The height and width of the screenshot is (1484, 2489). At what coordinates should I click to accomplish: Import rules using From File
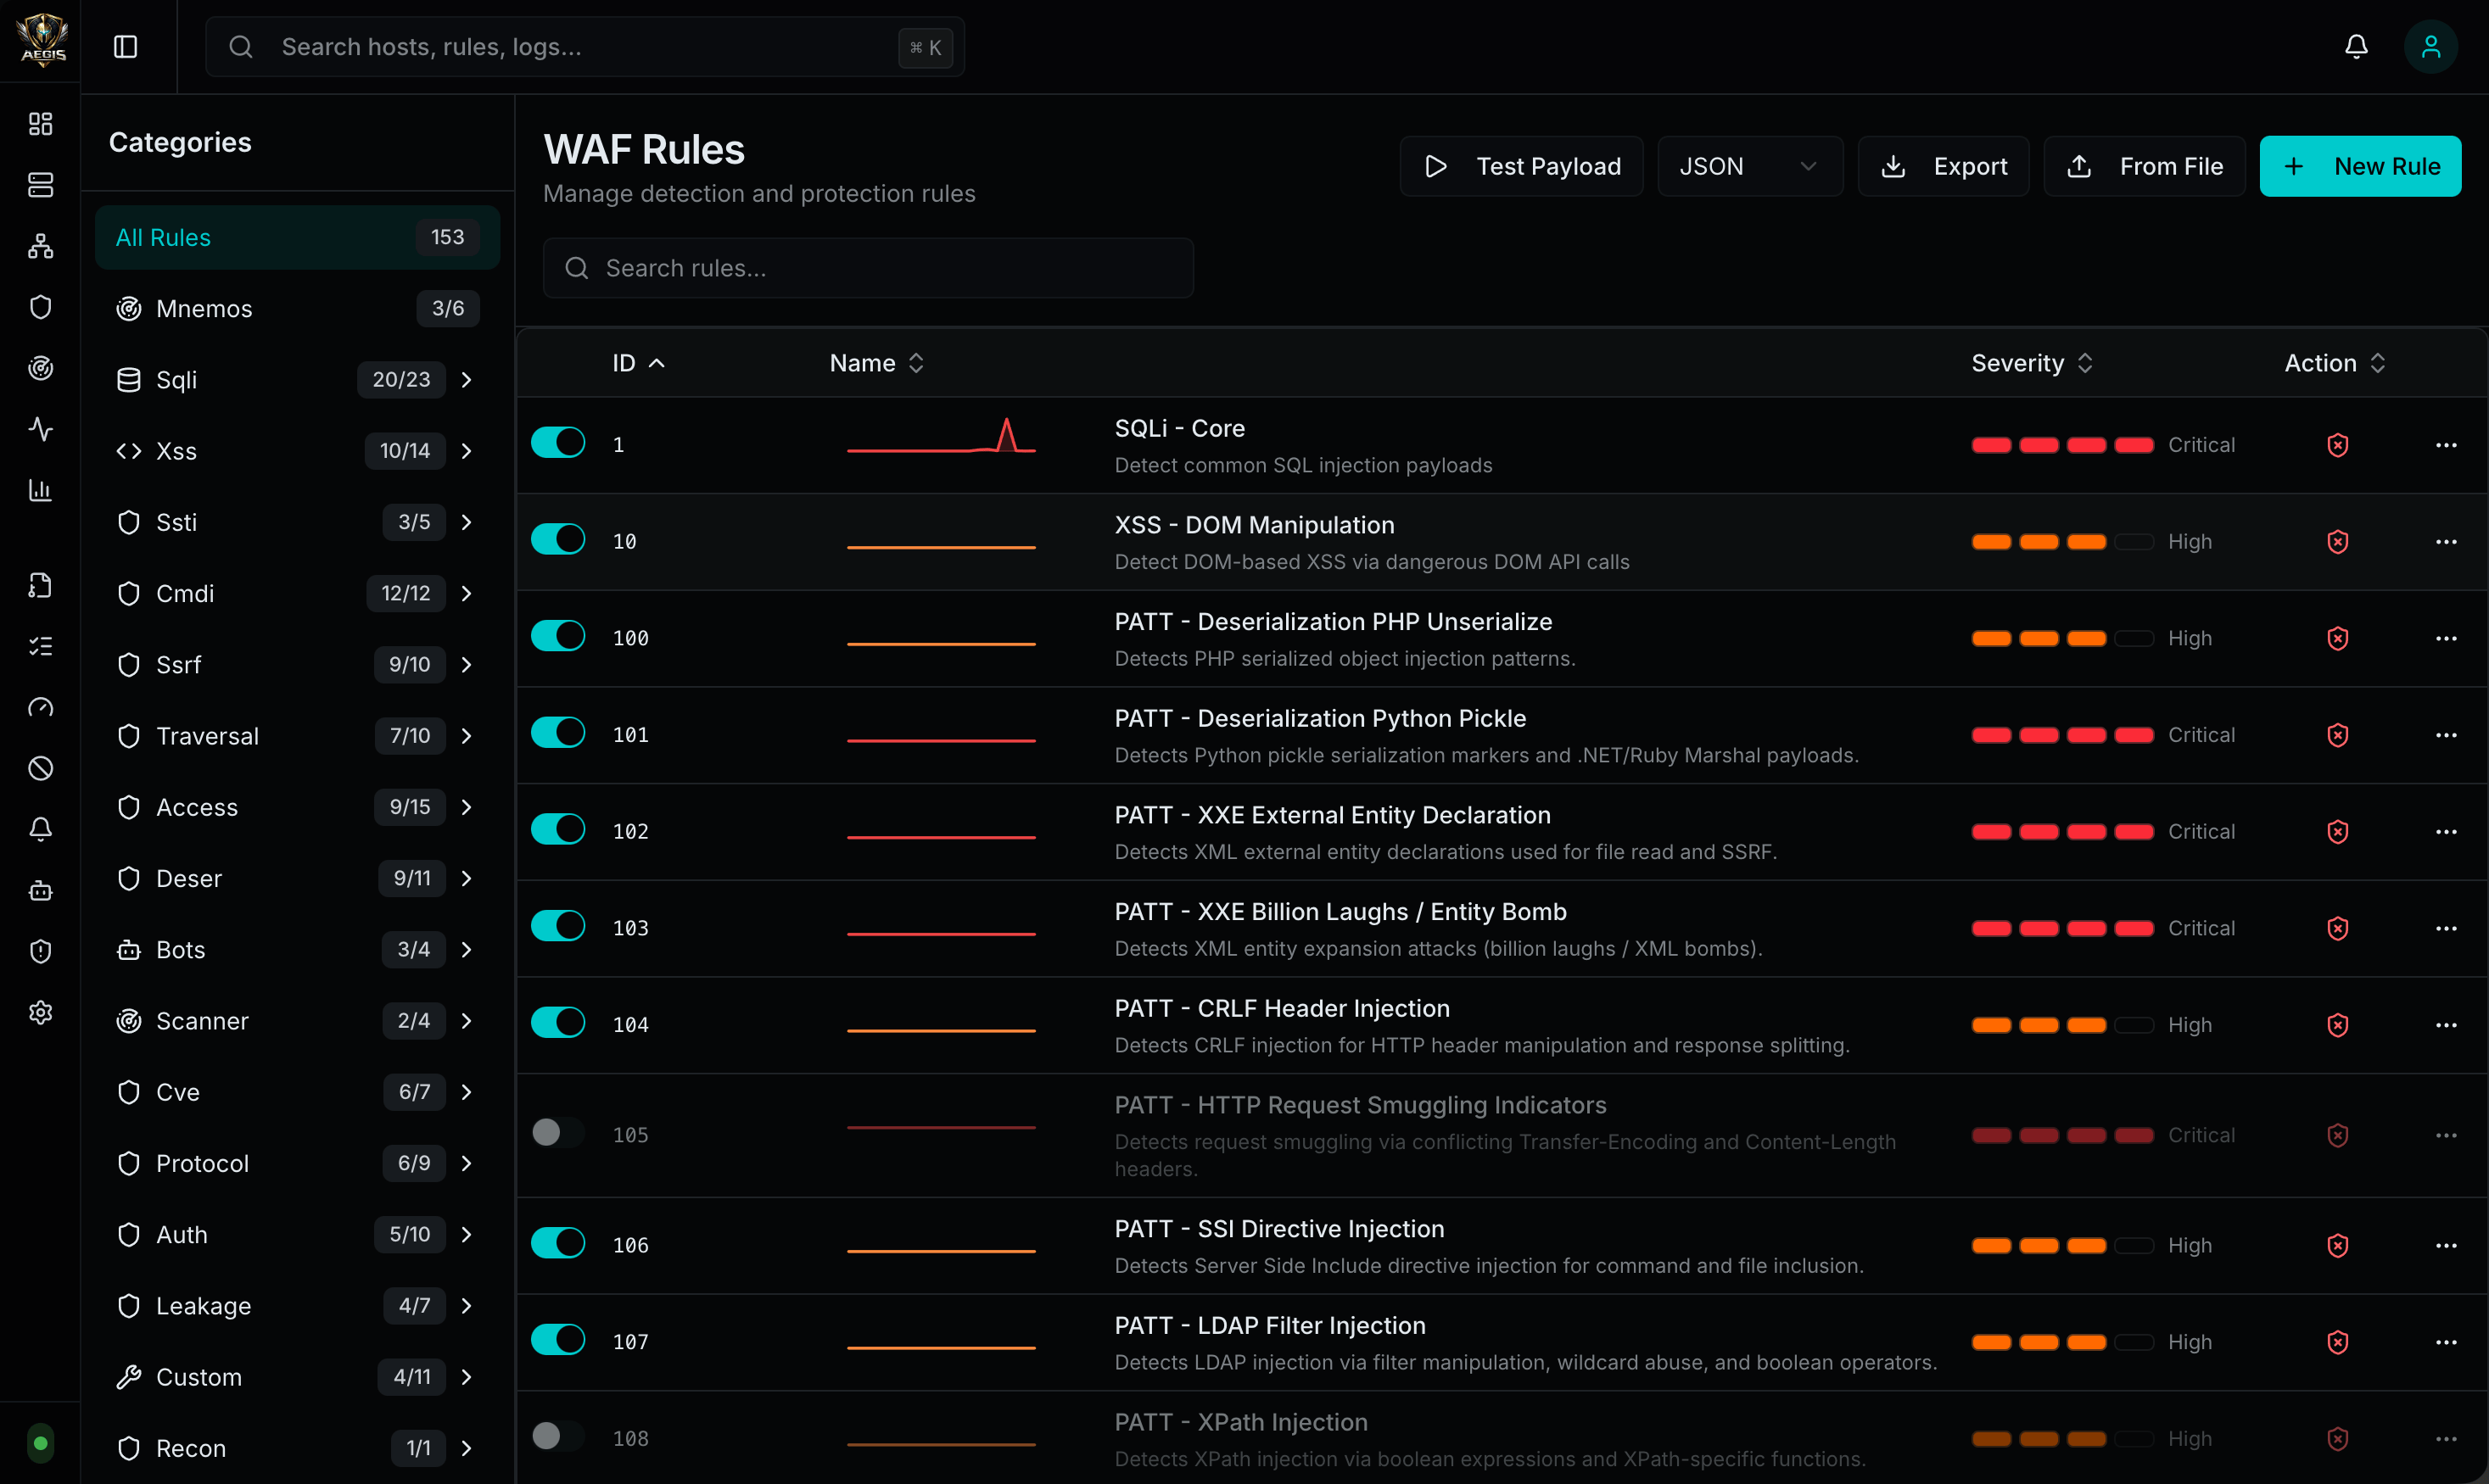2144,166
